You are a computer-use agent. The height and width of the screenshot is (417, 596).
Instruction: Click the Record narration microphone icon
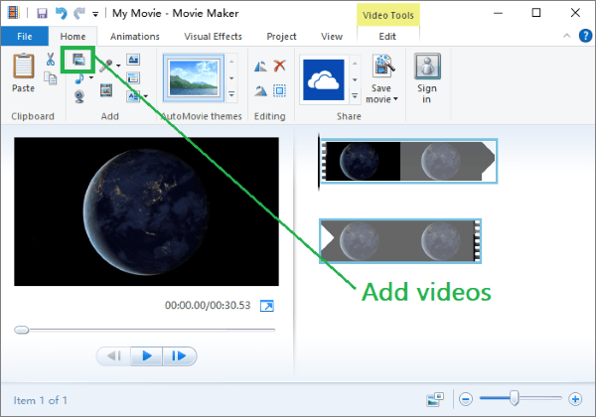coord(106,66)
